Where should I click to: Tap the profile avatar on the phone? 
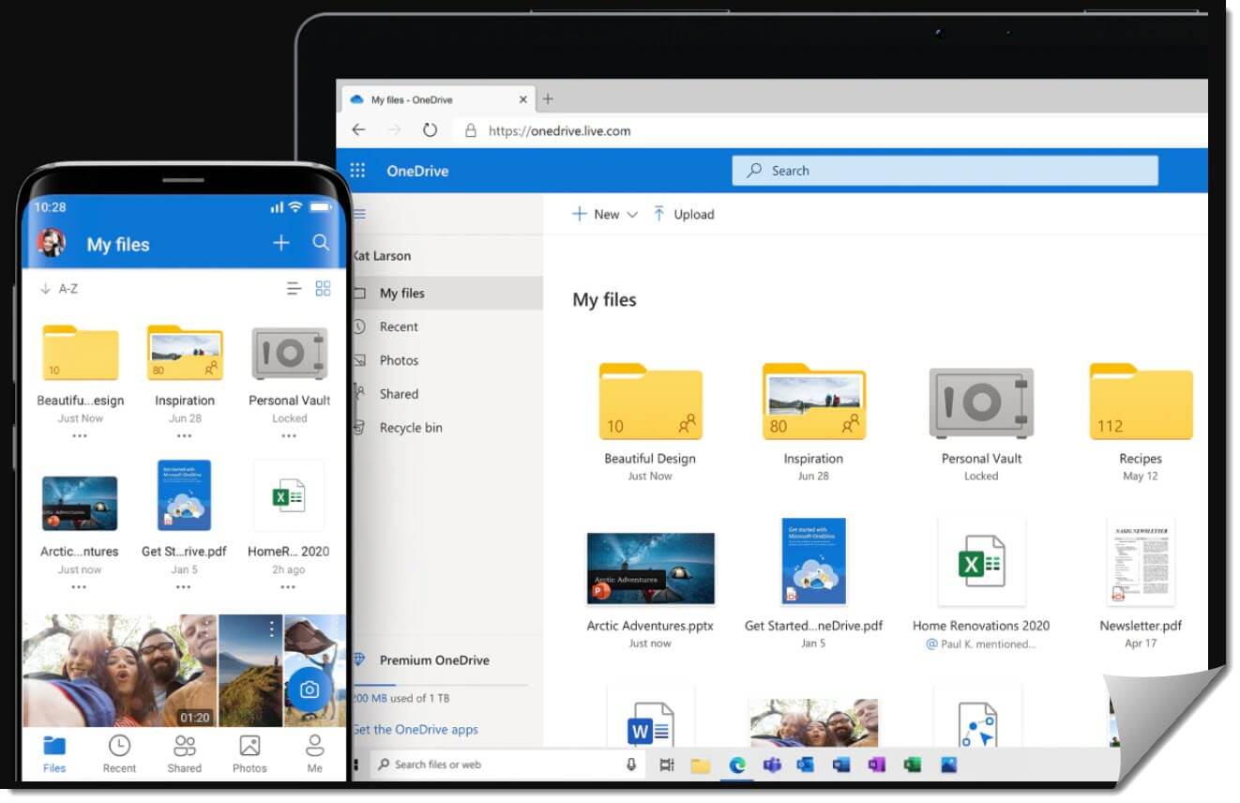click(51, 243)
